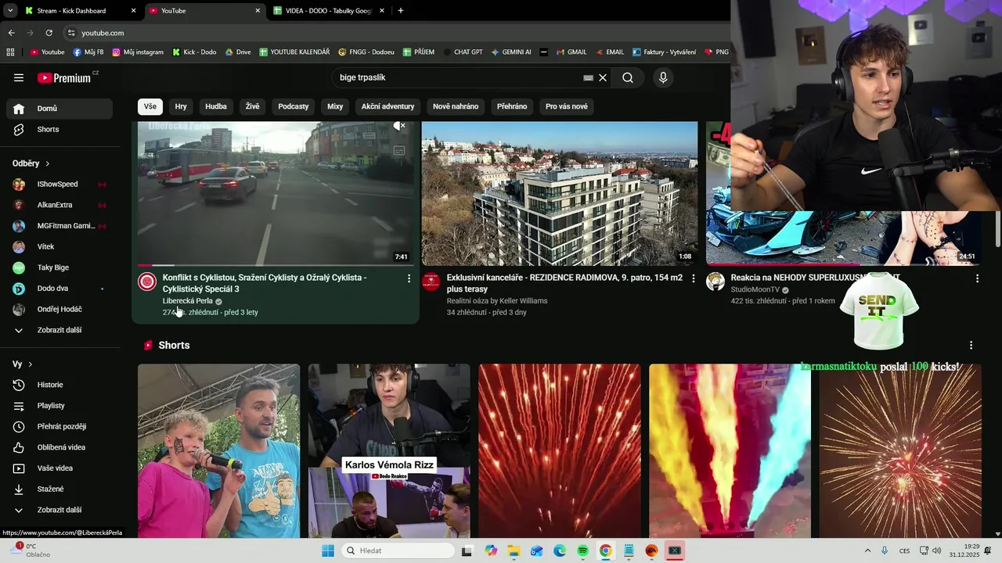Expand Zobrazit další under Stažené
Screen dimensions: 1002x563
[59, 510]
